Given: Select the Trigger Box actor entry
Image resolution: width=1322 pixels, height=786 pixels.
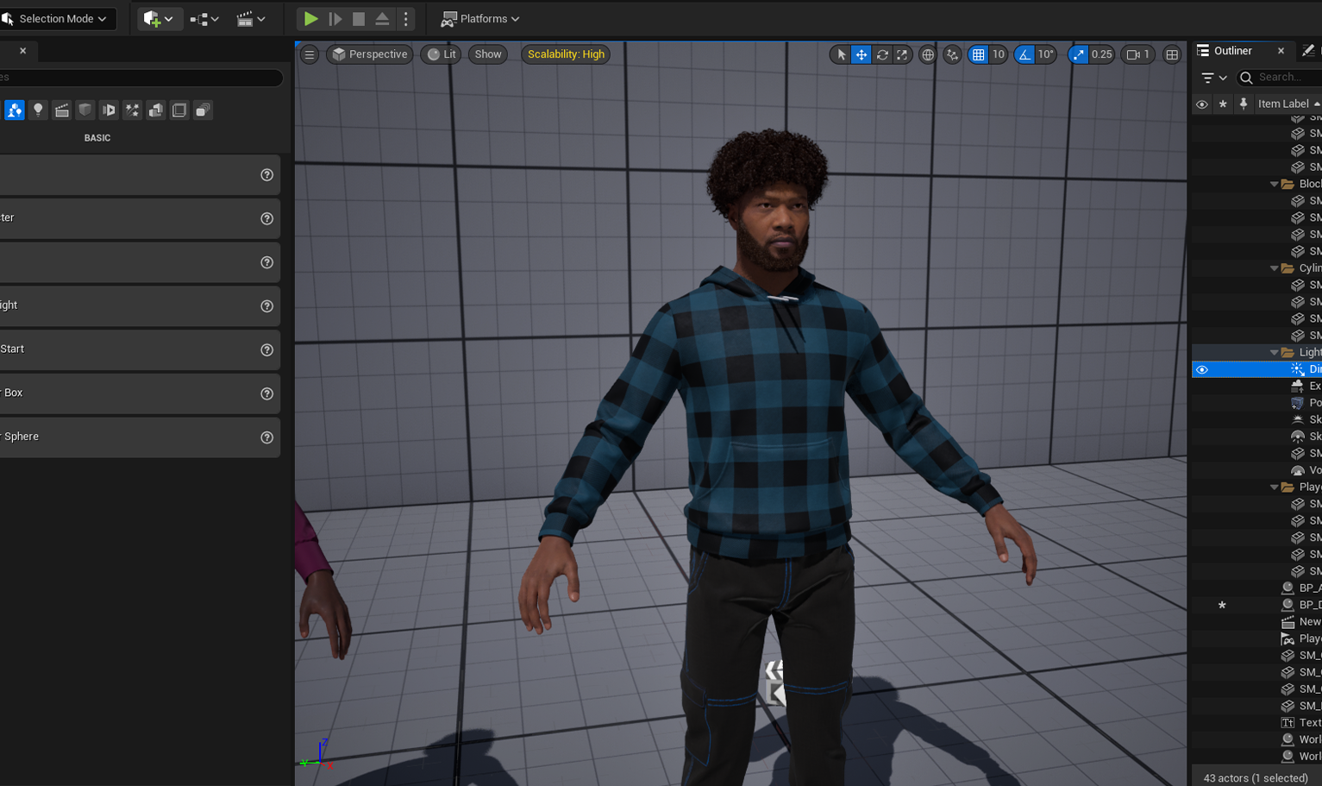Looking at the screenshot, I should 140,393.
